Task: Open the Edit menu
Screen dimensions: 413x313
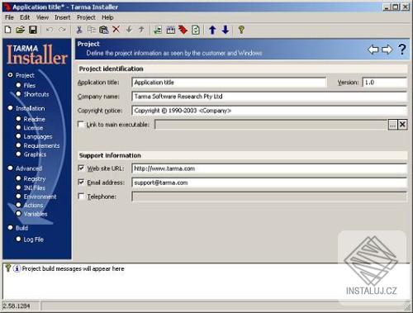Action: pyautogui.click(x=25, y=17)
